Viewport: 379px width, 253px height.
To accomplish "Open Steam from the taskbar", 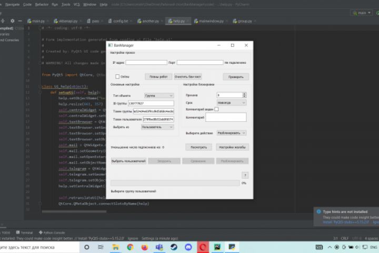I will [x=174, y=247].
